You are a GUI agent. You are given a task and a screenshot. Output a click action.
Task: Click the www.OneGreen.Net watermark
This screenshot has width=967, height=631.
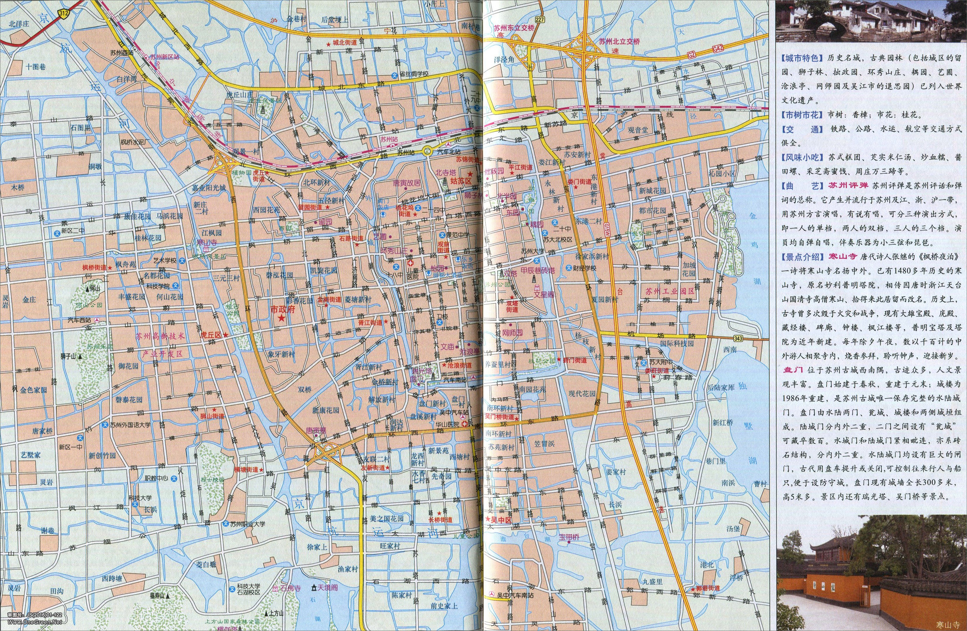coord(35,622)
